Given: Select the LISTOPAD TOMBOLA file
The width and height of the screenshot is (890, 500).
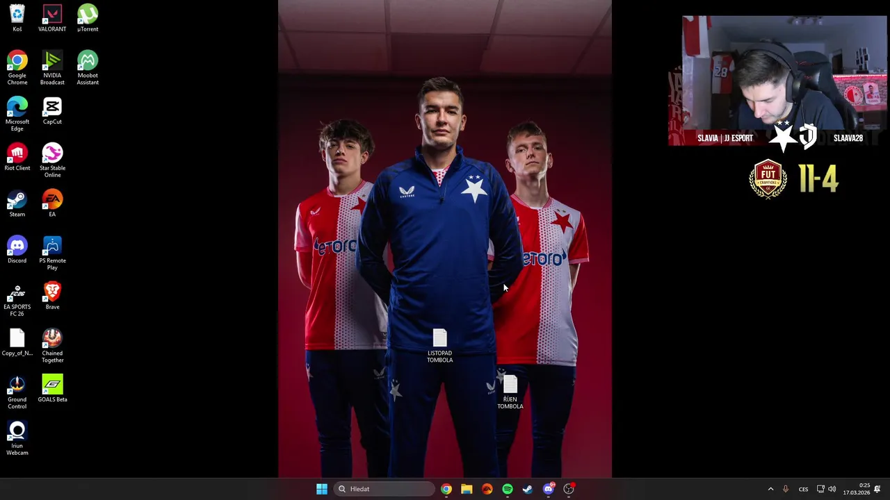Looking at the screenshot, I should [x=439, y=346].
